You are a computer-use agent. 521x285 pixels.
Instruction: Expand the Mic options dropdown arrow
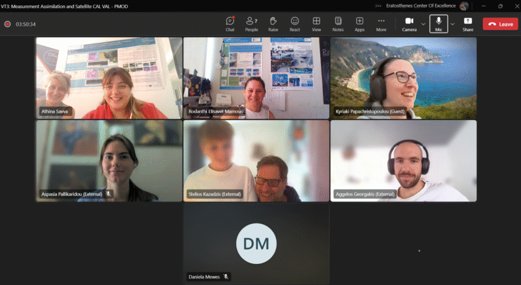452,24
